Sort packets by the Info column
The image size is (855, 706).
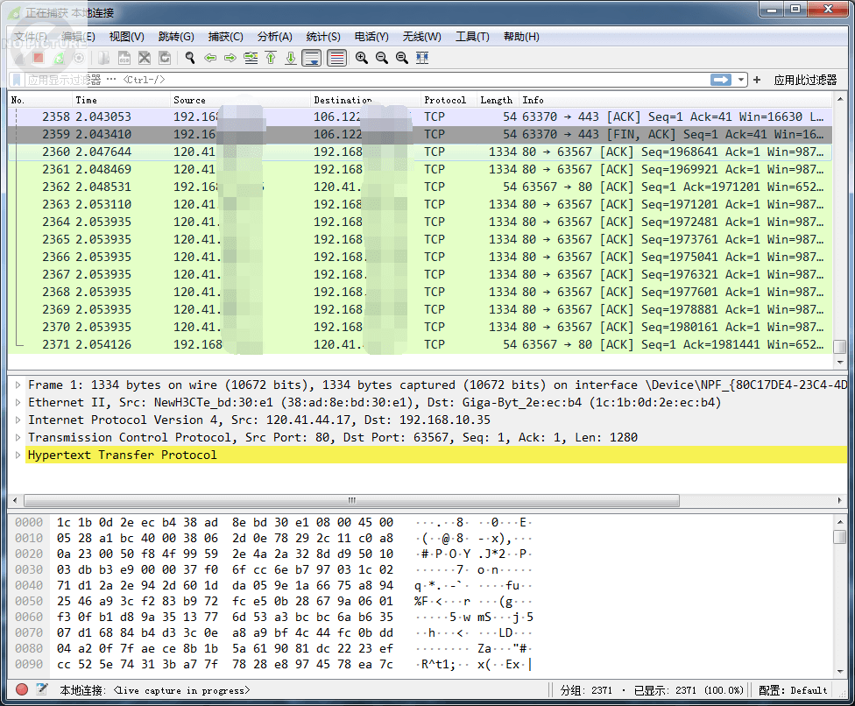(x=675, y=100)
